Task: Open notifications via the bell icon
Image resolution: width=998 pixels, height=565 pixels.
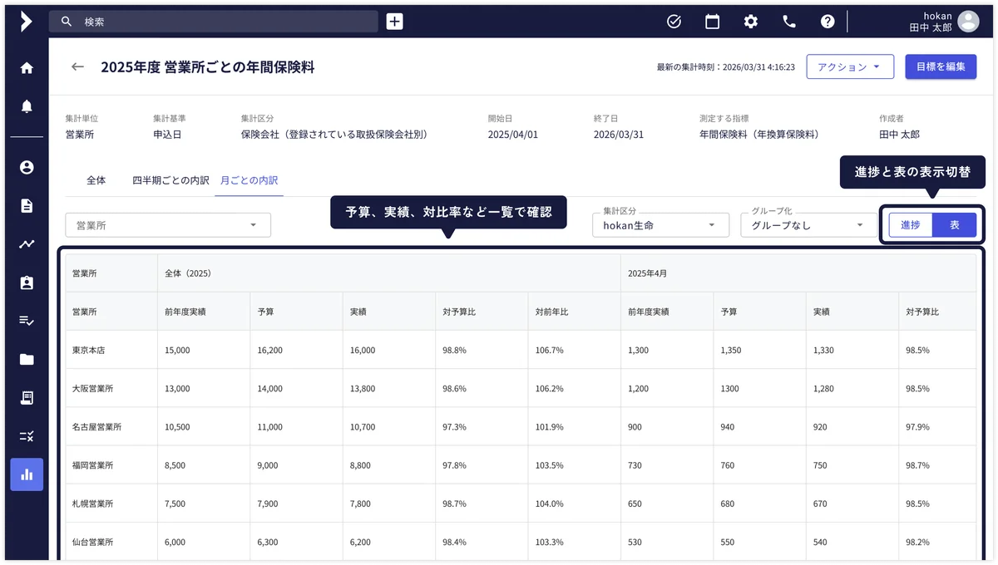Action: pyautogui.click(x=26, y=106)
